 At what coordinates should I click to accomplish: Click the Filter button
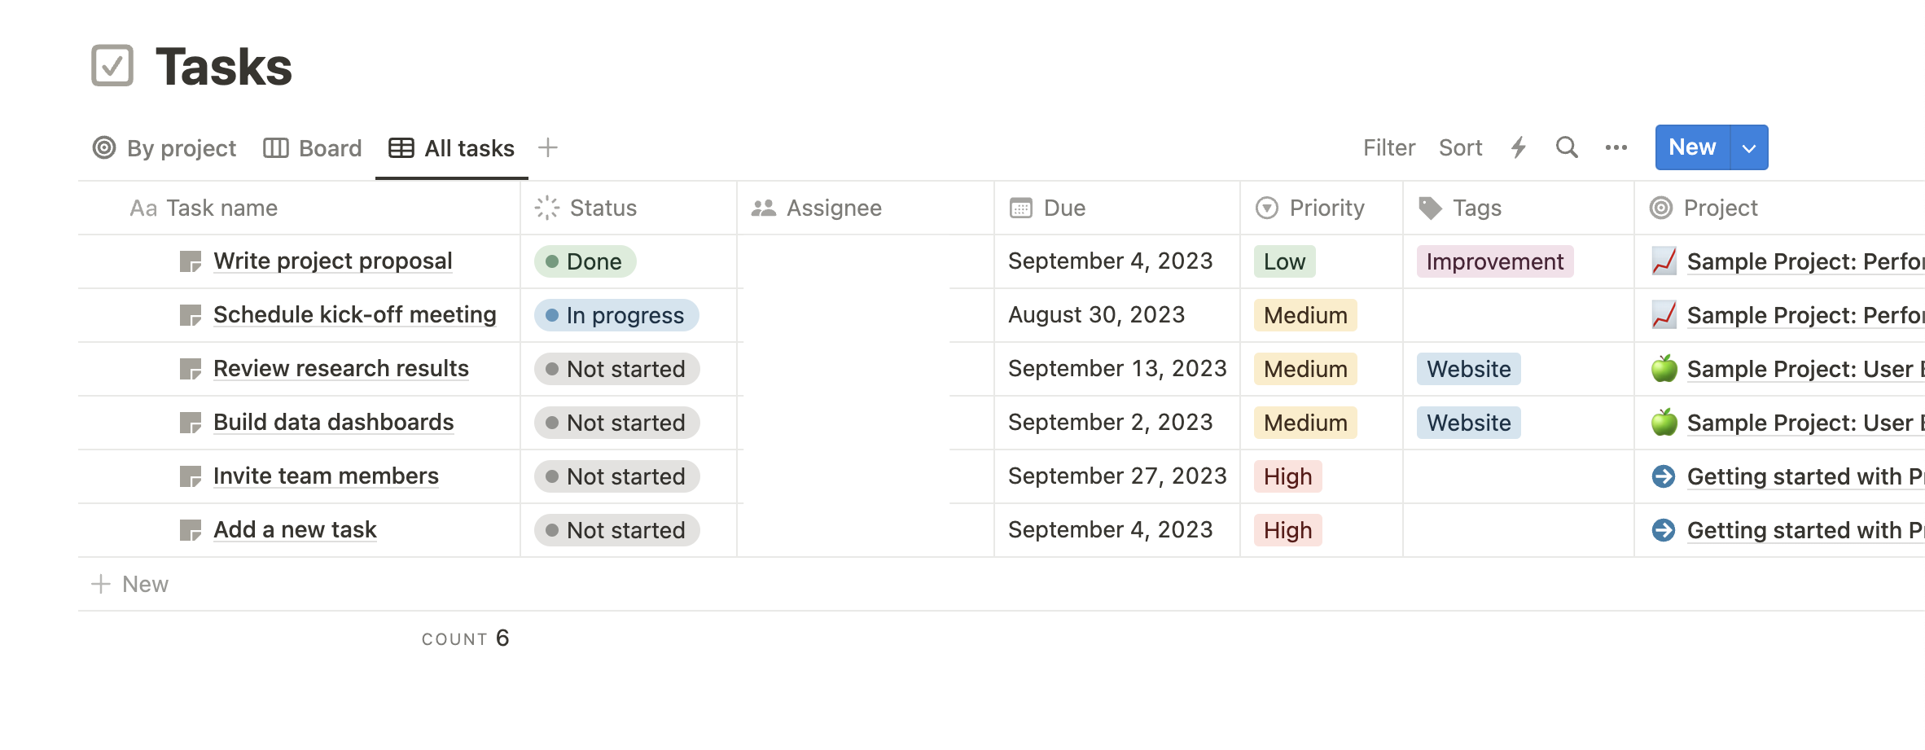coord(1389,147)
